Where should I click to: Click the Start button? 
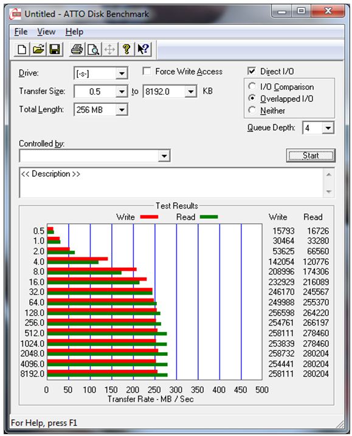pyautogui.click(x=311, y=155)
